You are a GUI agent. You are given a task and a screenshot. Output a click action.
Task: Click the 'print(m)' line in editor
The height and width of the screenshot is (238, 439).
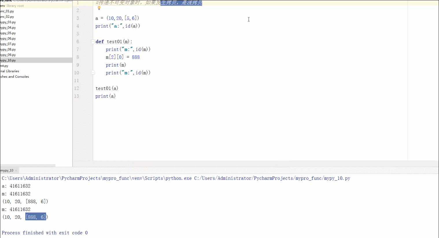116,65
